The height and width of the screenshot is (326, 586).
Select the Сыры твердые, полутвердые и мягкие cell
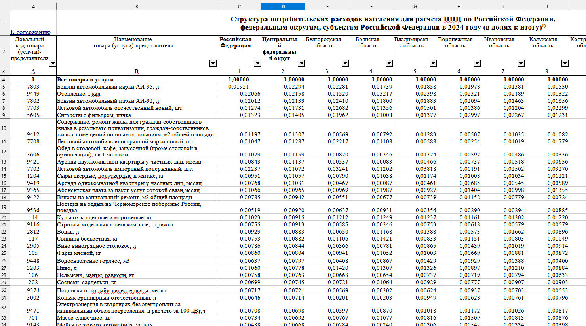click(137, 176)
